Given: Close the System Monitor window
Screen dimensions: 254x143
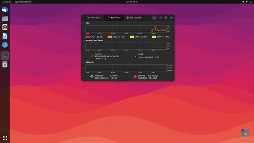Looking at the screenshot, I should pyautogui.click(x=171, y=17).
